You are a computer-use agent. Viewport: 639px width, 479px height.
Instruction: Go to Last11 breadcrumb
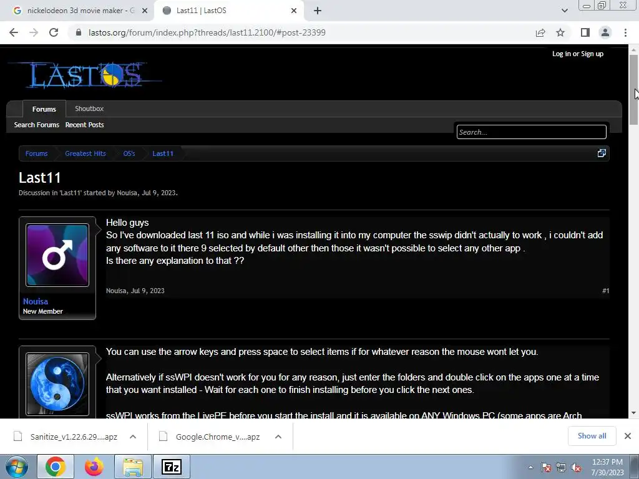[163, 153]
